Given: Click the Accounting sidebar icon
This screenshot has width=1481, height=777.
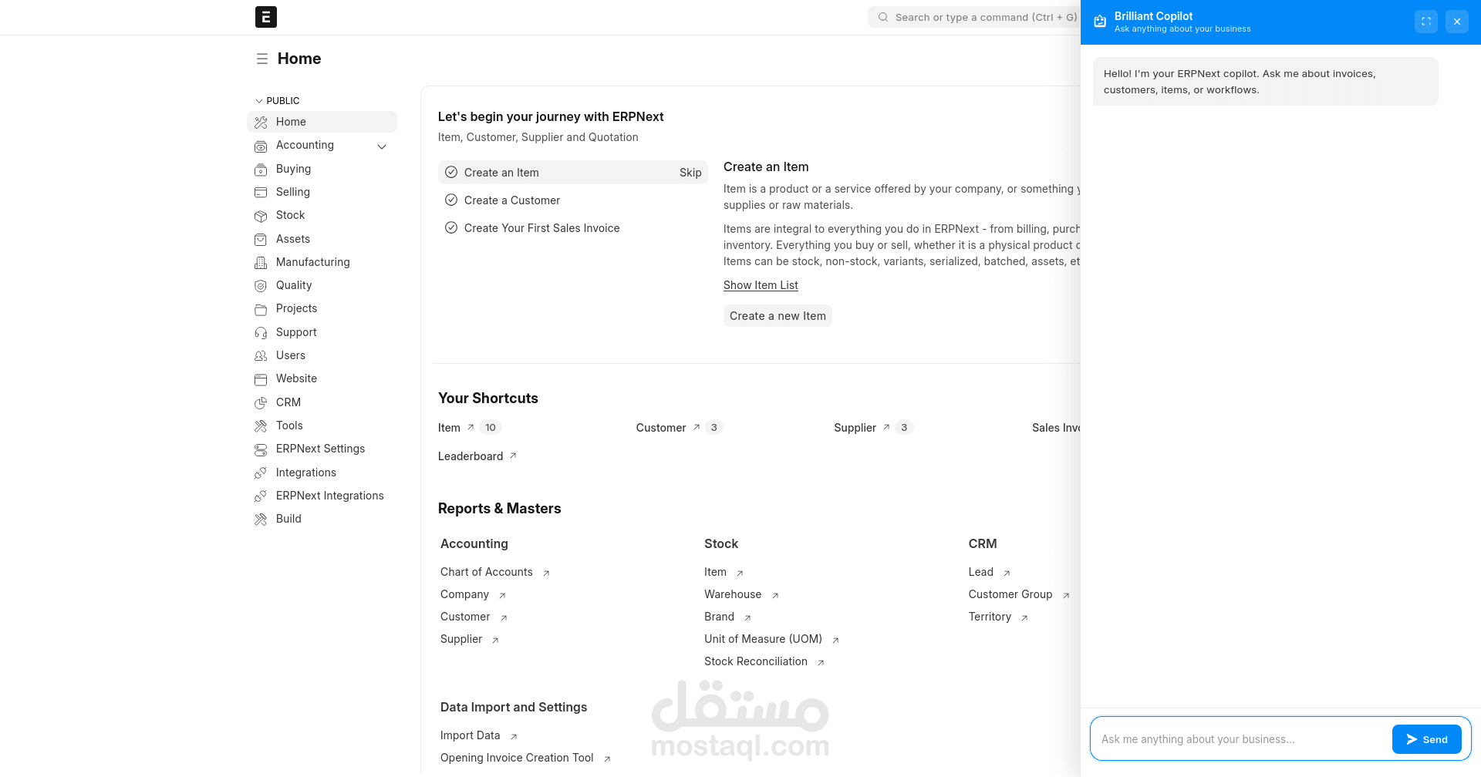Looking at the screenshot, I should click(x=261, y=146).
